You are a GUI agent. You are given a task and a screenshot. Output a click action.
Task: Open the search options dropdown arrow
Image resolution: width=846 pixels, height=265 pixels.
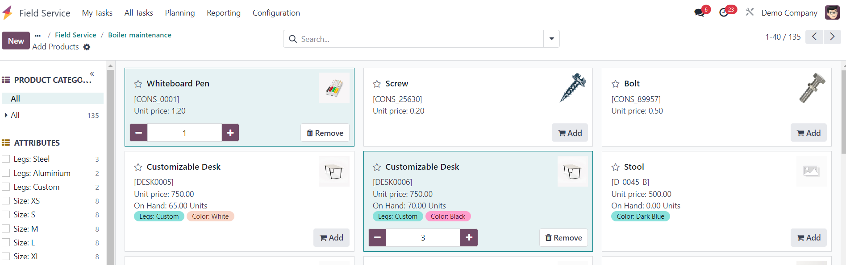click(552, 39)
